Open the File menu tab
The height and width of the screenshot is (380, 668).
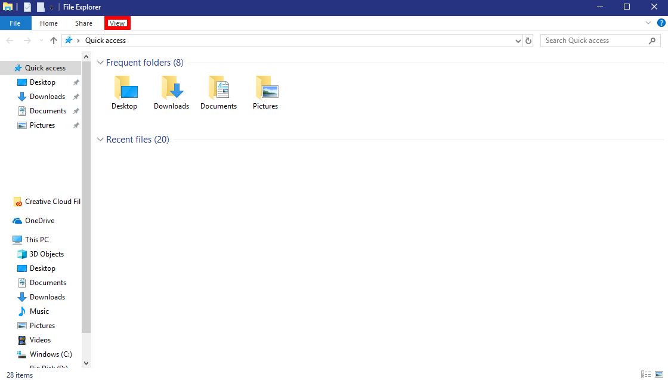tap(16, 23)
